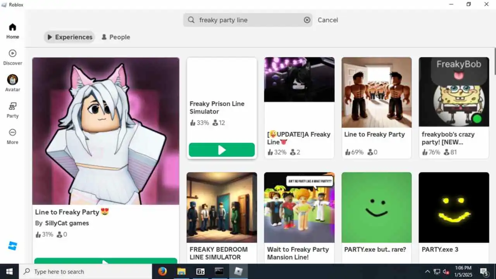The height and width of the screenshot is (279, 496).
Task: Click the vertical scrollbar of results
Action: [x=495, y=61]
